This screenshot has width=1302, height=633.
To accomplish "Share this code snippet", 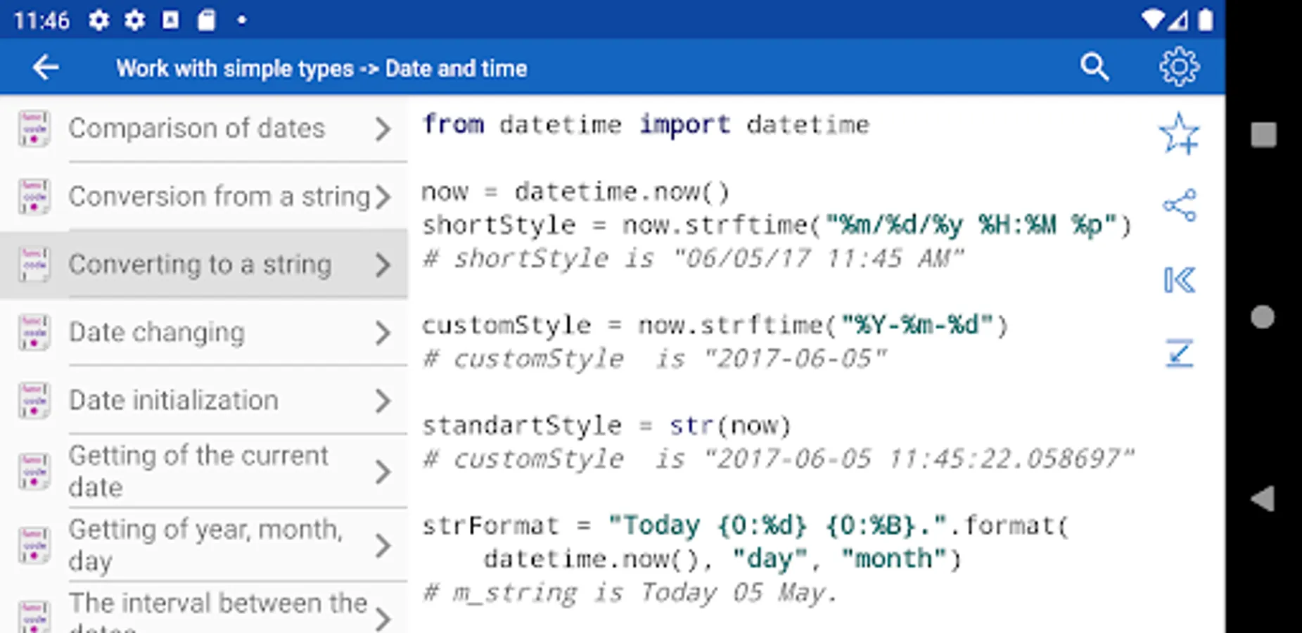I will click(x=1179, y=205).
